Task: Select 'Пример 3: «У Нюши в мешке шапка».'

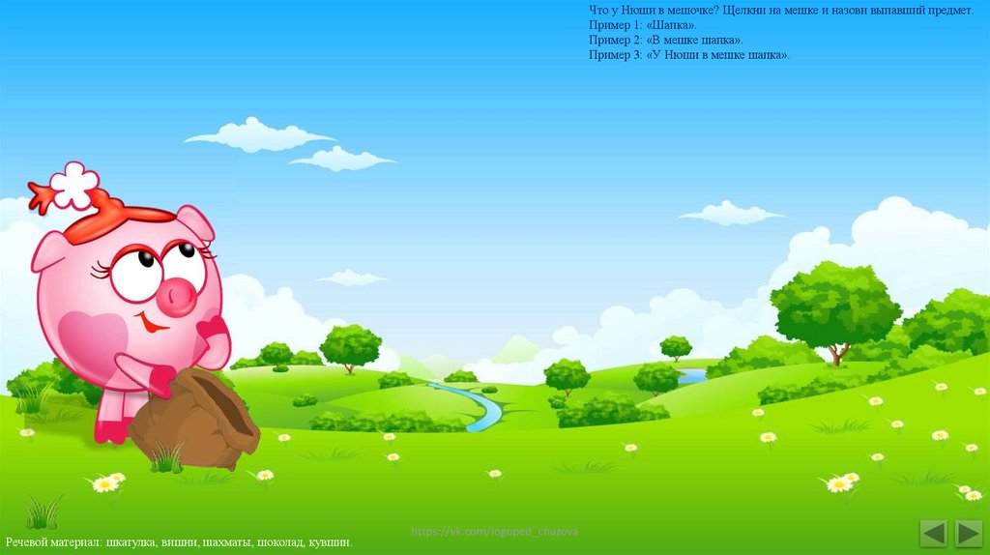Action: pyautogui.click(x=688, y=55)
